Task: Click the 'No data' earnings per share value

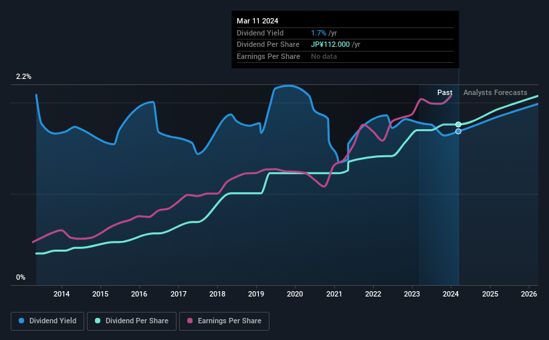Action: [x=324, y=56]
